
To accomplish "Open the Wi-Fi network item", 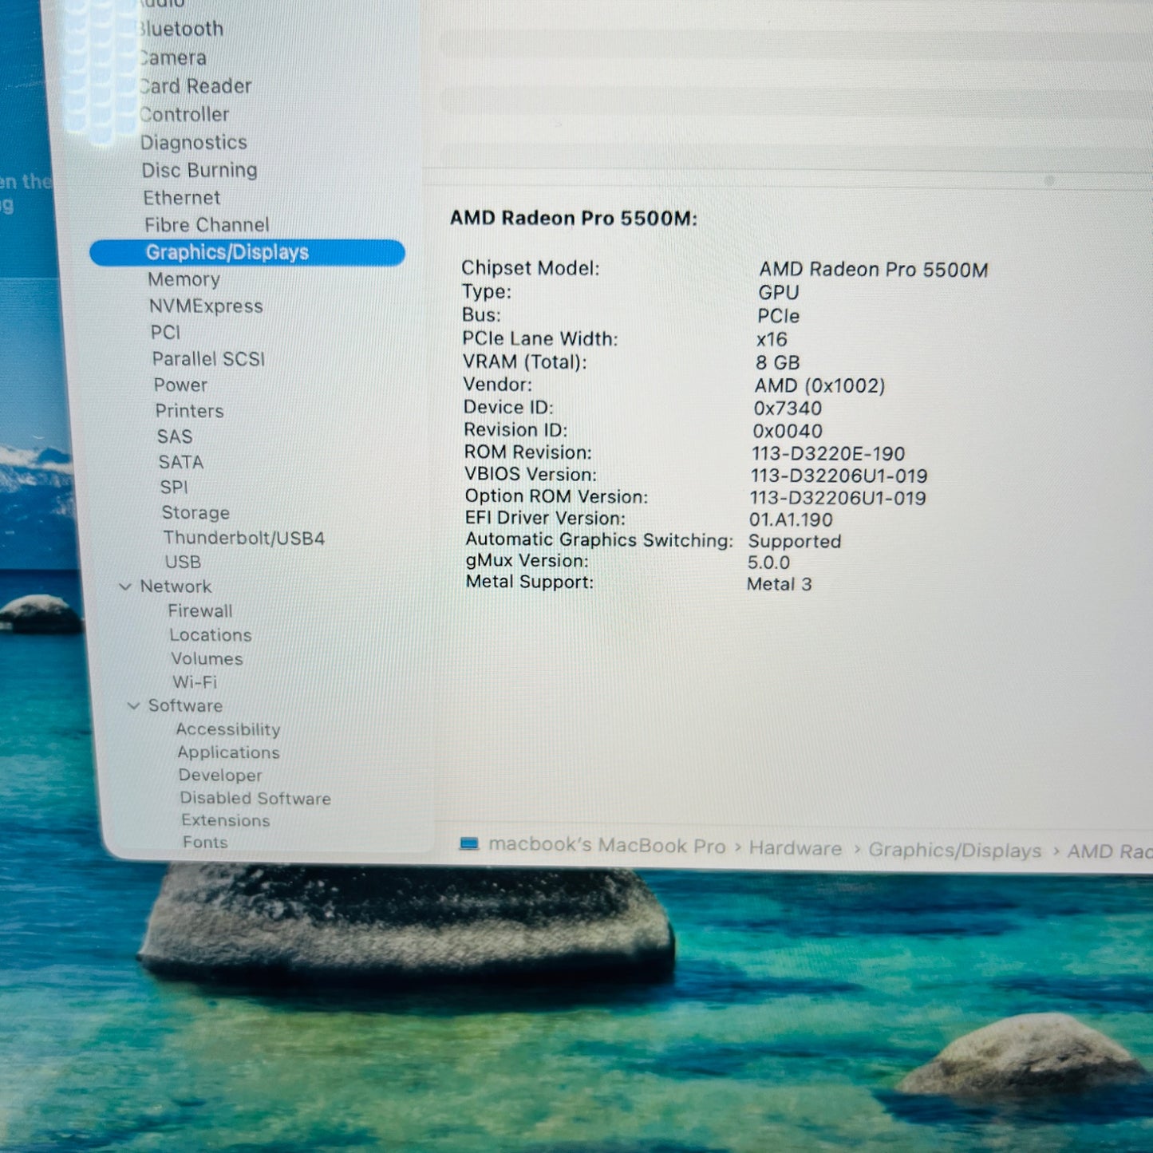I will coord(195,682).
